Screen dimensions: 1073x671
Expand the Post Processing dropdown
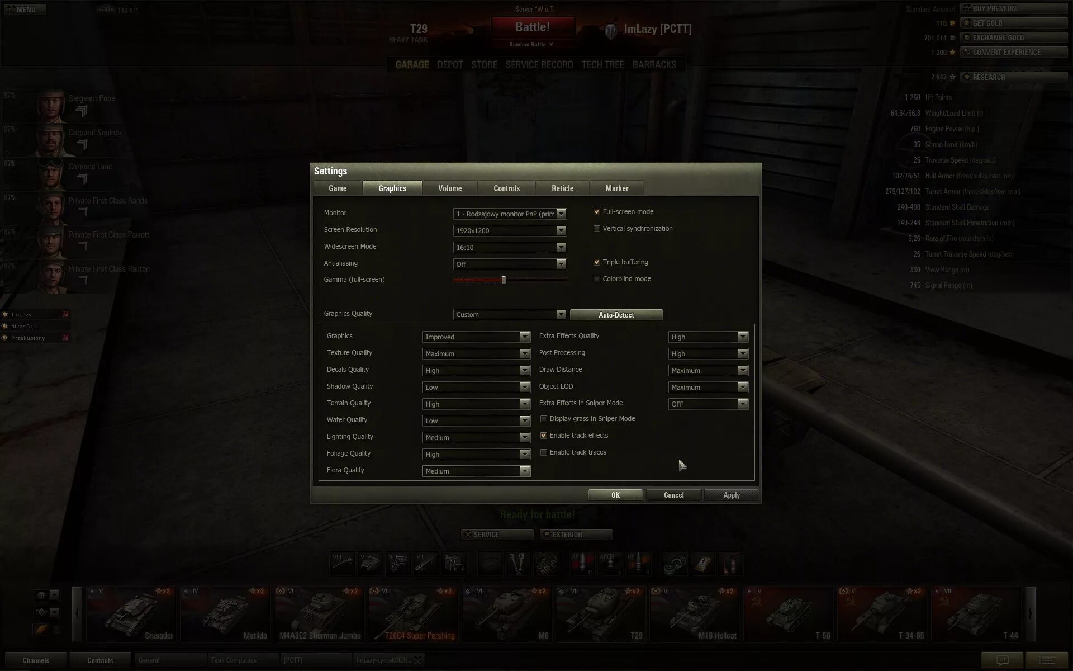pos(742,353)
